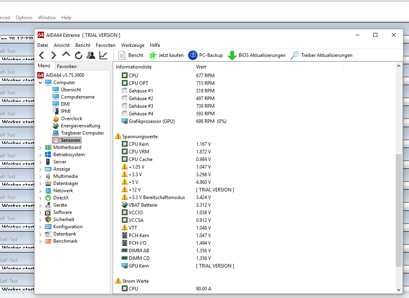The height and width of the screenshot is (298, 409).
Task: Click the Software icon in the tree
Action: [48, 212]
